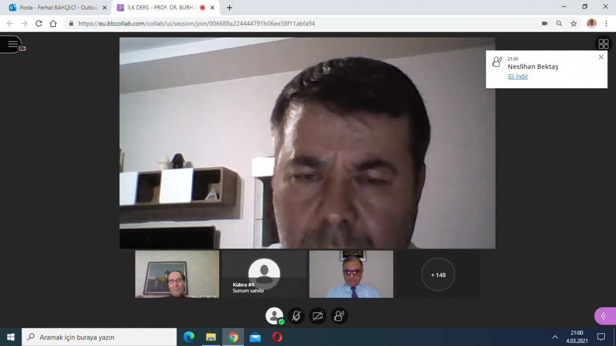
Task: Select the video thumbnail with horse painting
Action: pyautogui.click(x=177, y=274)
